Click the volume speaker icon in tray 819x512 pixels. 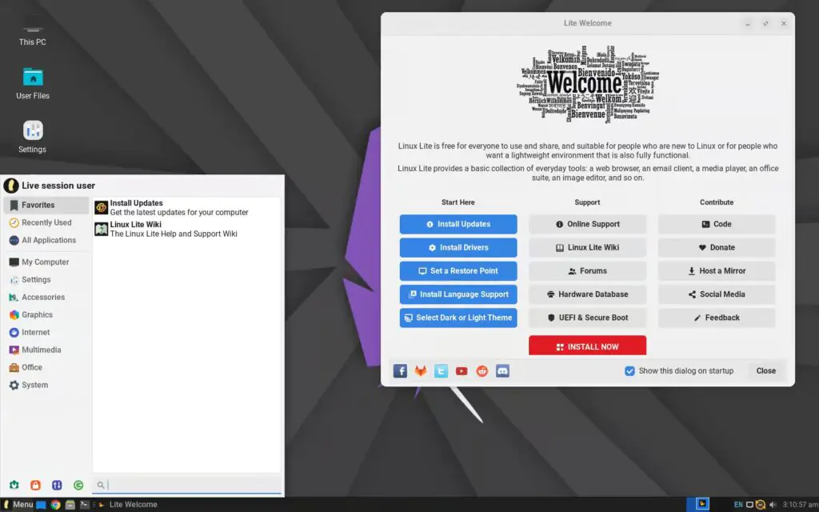click(x=773, y=505)
